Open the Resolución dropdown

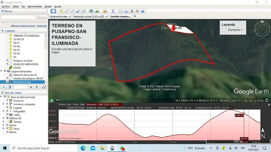pyautogui.click(x=90, y=16)
